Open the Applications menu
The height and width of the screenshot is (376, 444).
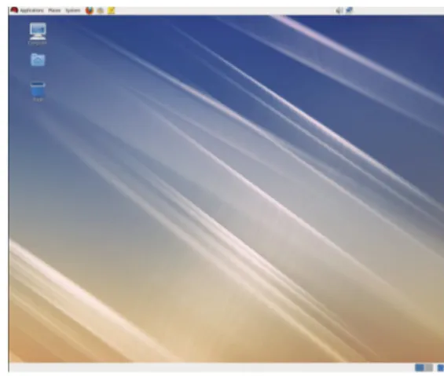(31, 10)
